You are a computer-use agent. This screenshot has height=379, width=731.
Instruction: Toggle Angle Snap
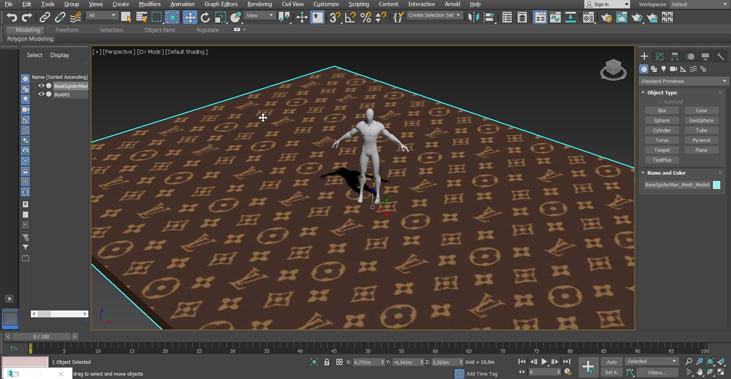(x=350, y=18)
